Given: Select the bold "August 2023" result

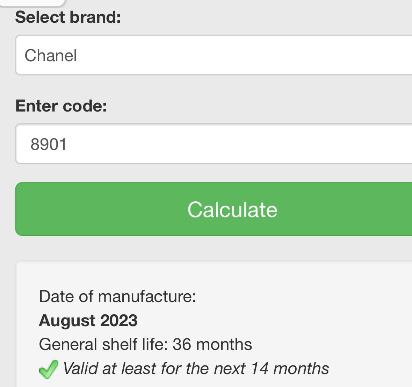Looking at the screenshot, I should 88,320.
